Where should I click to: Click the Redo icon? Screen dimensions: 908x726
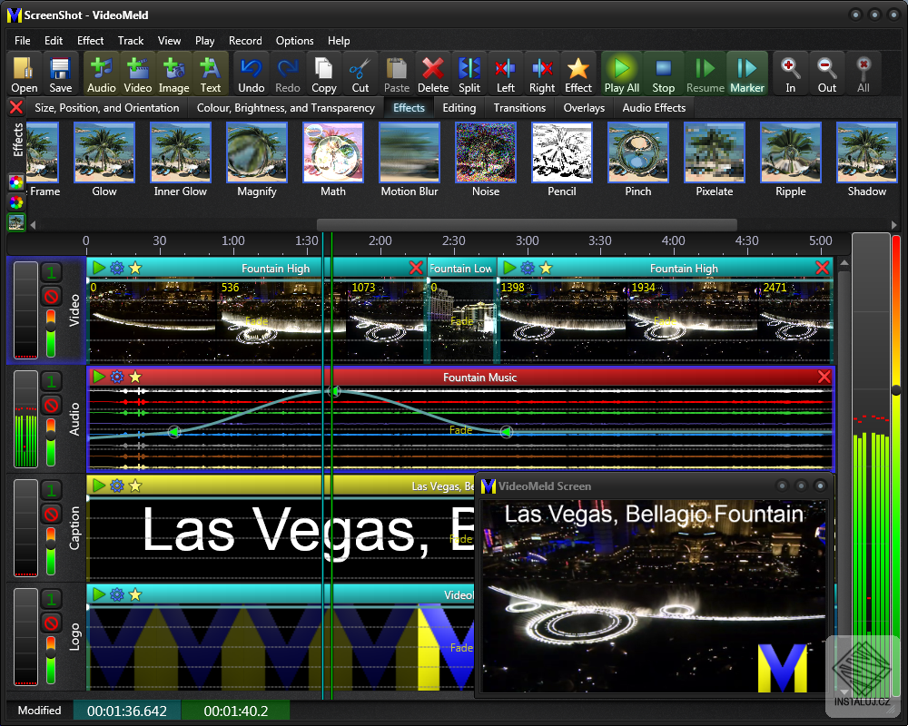(288, 74)
